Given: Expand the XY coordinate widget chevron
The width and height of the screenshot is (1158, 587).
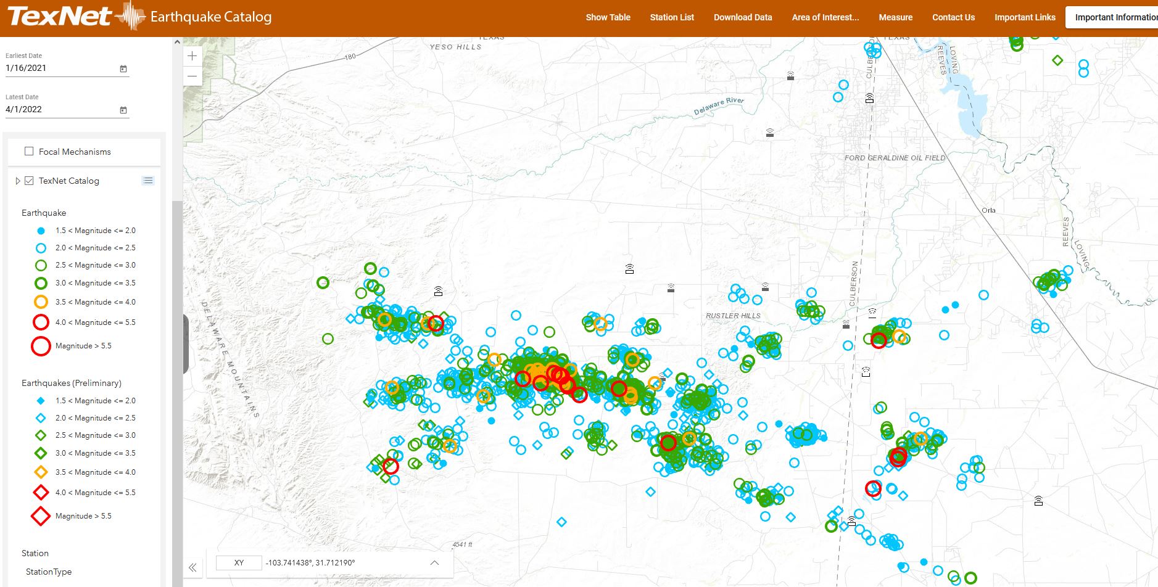Looking at the screenshot, I should [434, 562].
